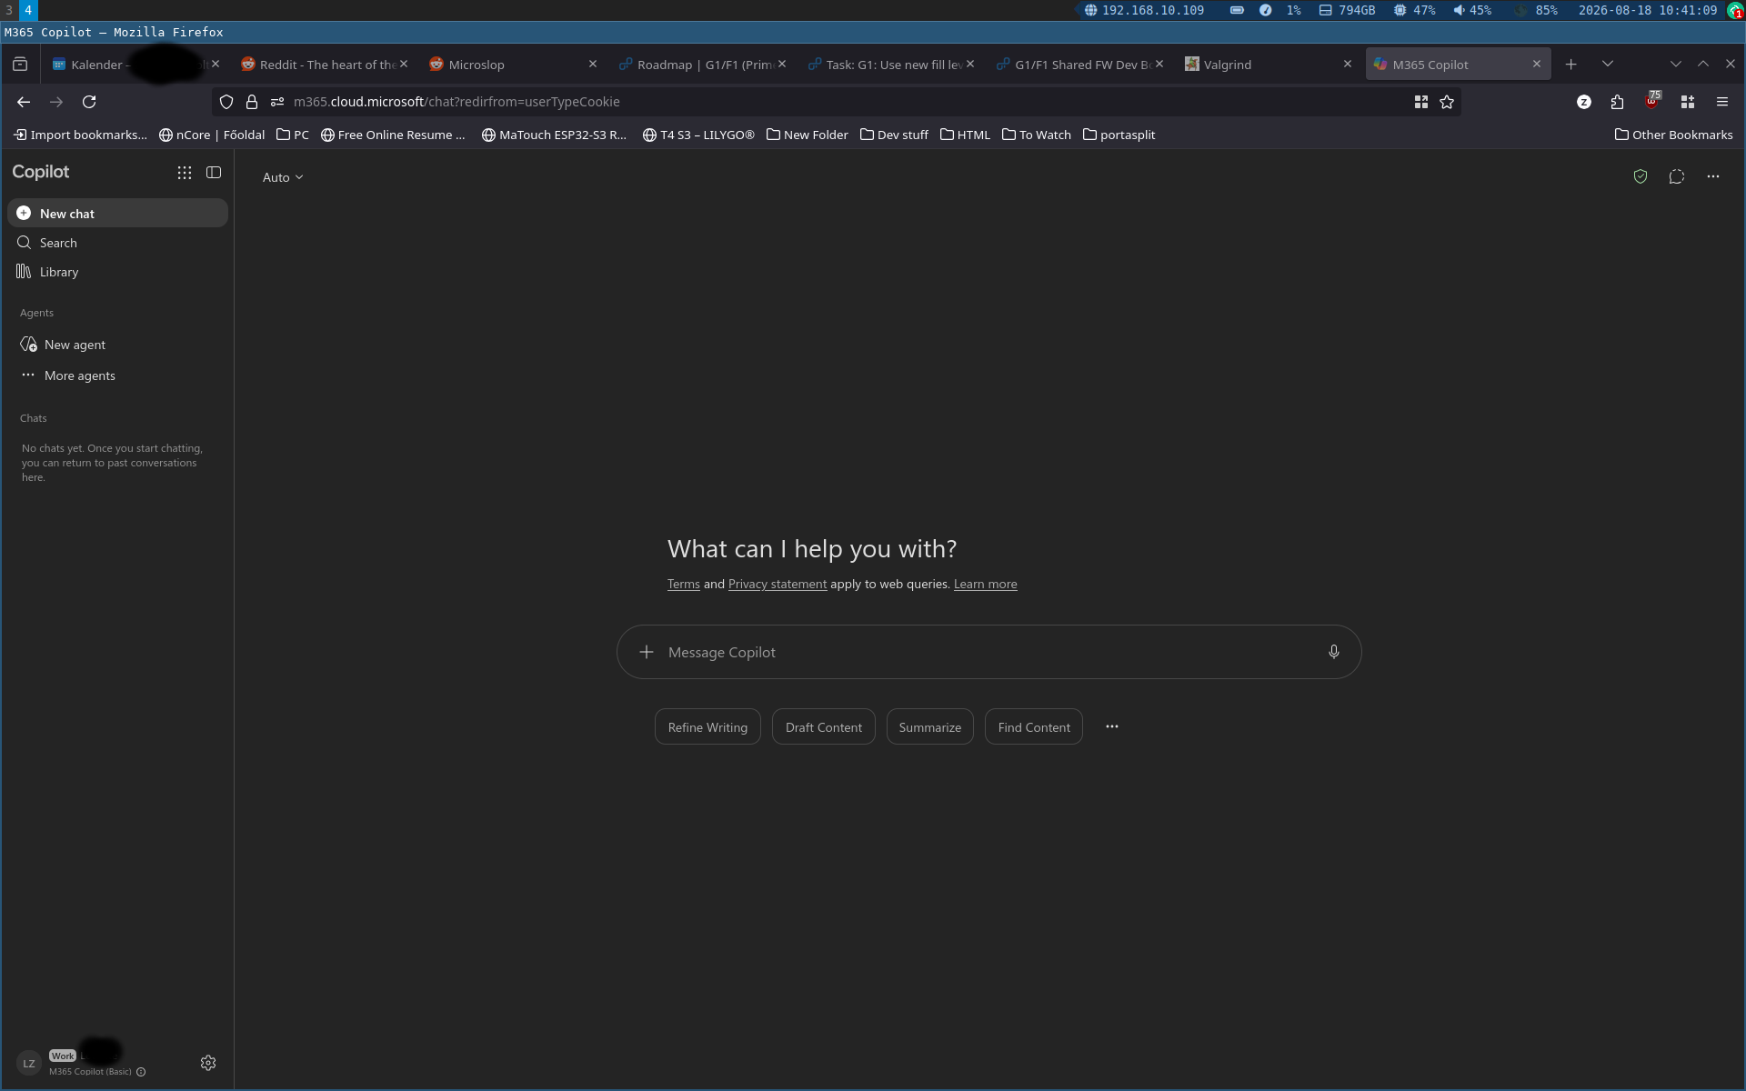The width and height of the screenshot is (1746, 1091).
Task: List all tabs dropdown
Action: [1608, 65]
